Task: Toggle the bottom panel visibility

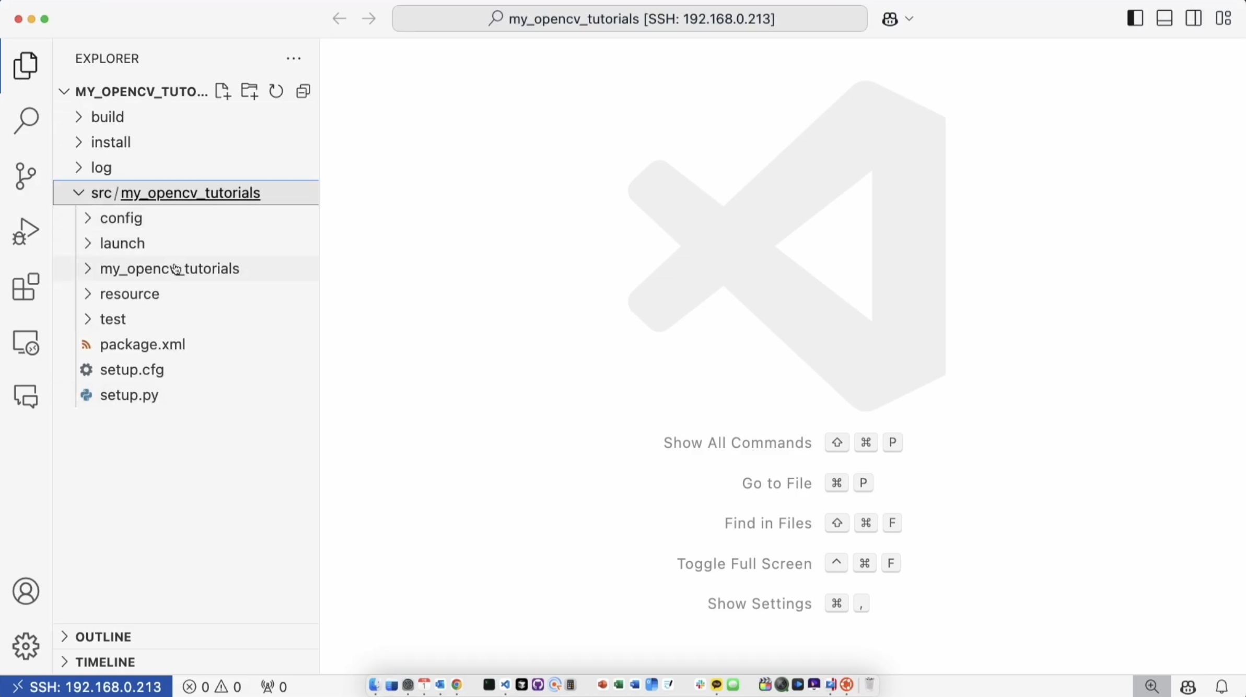Action: [1165, 18]
